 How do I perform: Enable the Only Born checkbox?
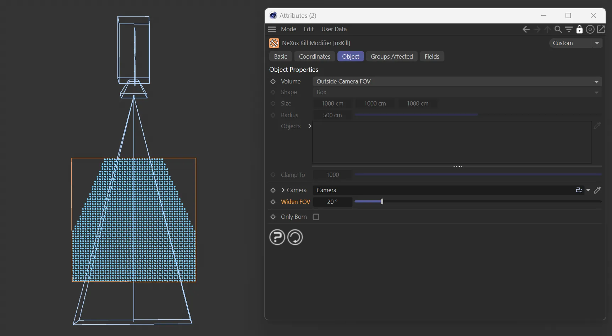pyautogui.click(x=316, y=217)
